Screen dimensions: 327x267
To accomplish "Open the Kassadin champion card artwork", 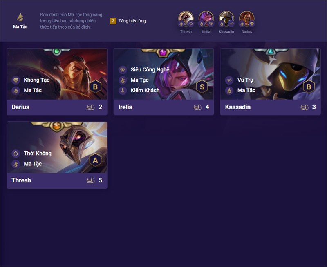I will [x=270, y=74].
